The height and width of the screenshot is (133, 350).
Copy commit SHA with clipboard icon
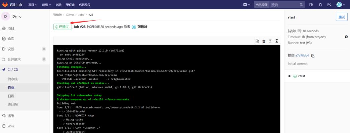313,56
